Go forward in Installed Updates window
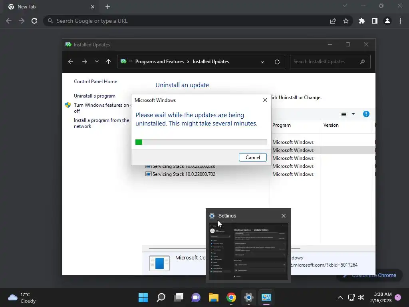Screen dimensions: 409x307 [85, 62]
